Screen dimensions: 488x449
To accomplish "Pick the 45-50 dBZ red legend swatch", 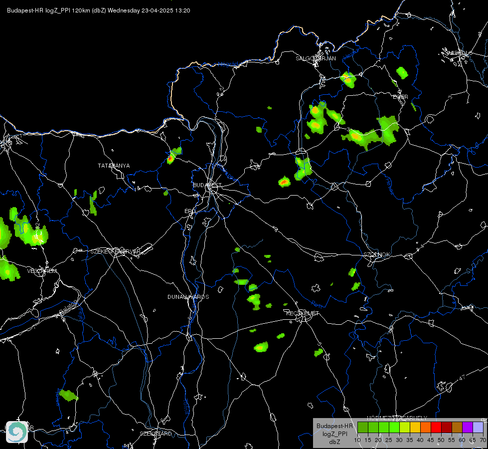I will (436, 427).
